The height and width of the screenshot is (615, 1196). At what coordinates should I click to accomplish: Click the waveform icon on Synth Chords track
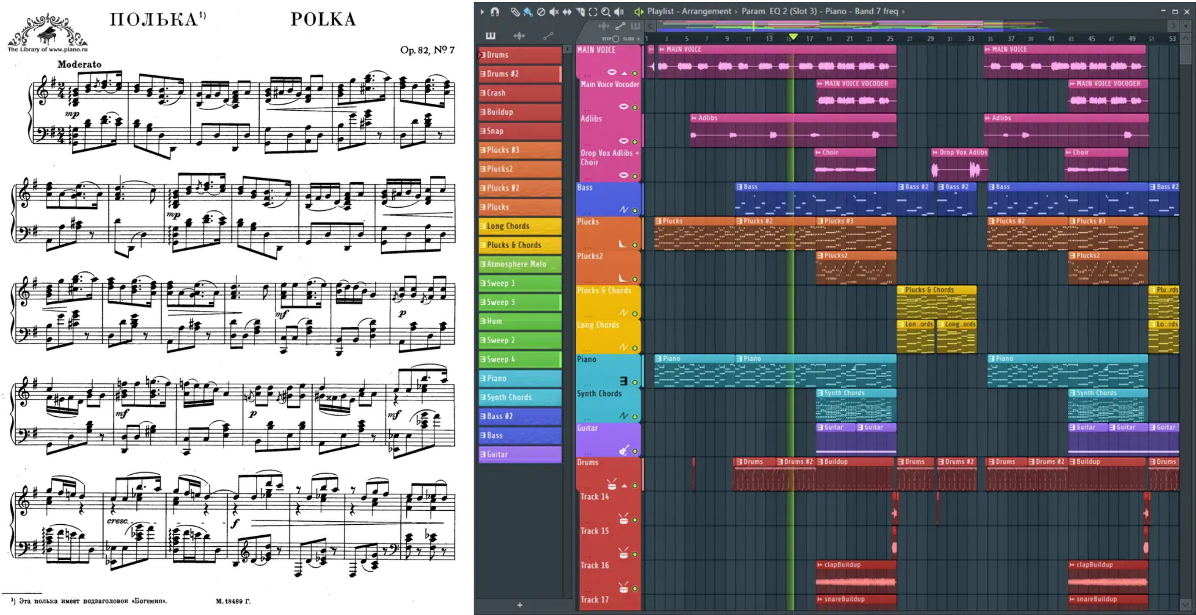(x=624, y=416)
